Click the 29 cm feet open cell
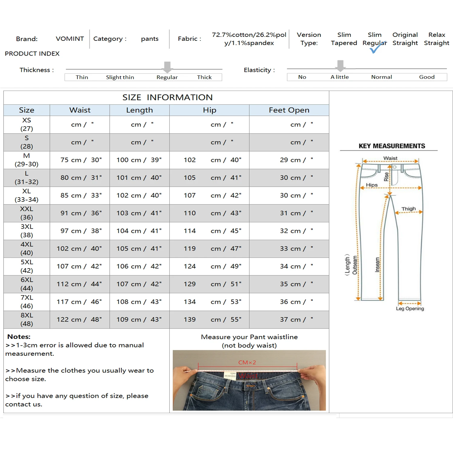Image resolution: width=453 pixels, height=453 pixels. 289,160
